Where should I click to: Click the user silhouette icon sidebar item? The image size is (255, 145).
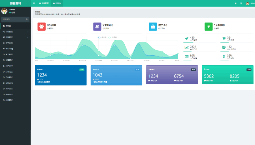15,66
